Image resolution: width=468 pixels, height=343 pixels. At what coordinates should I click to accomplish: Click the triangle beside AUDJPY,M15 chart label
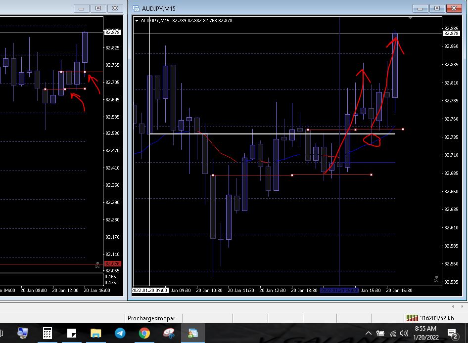pos(137,20)
